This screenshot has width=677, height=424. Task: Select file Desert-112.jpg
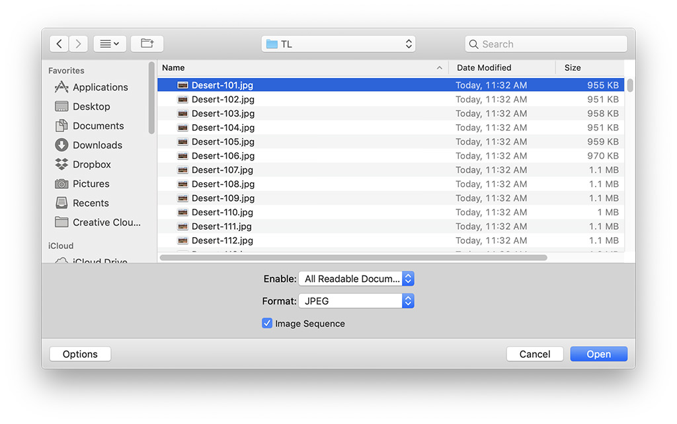(x=391, y=240)
